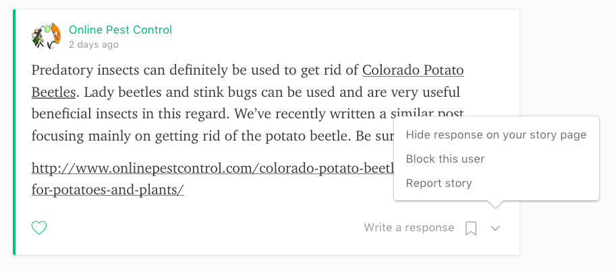Image resolution: width=616 pixels, height=273 pixels.
Task: Open Write a response
Action: pos(409,228)
